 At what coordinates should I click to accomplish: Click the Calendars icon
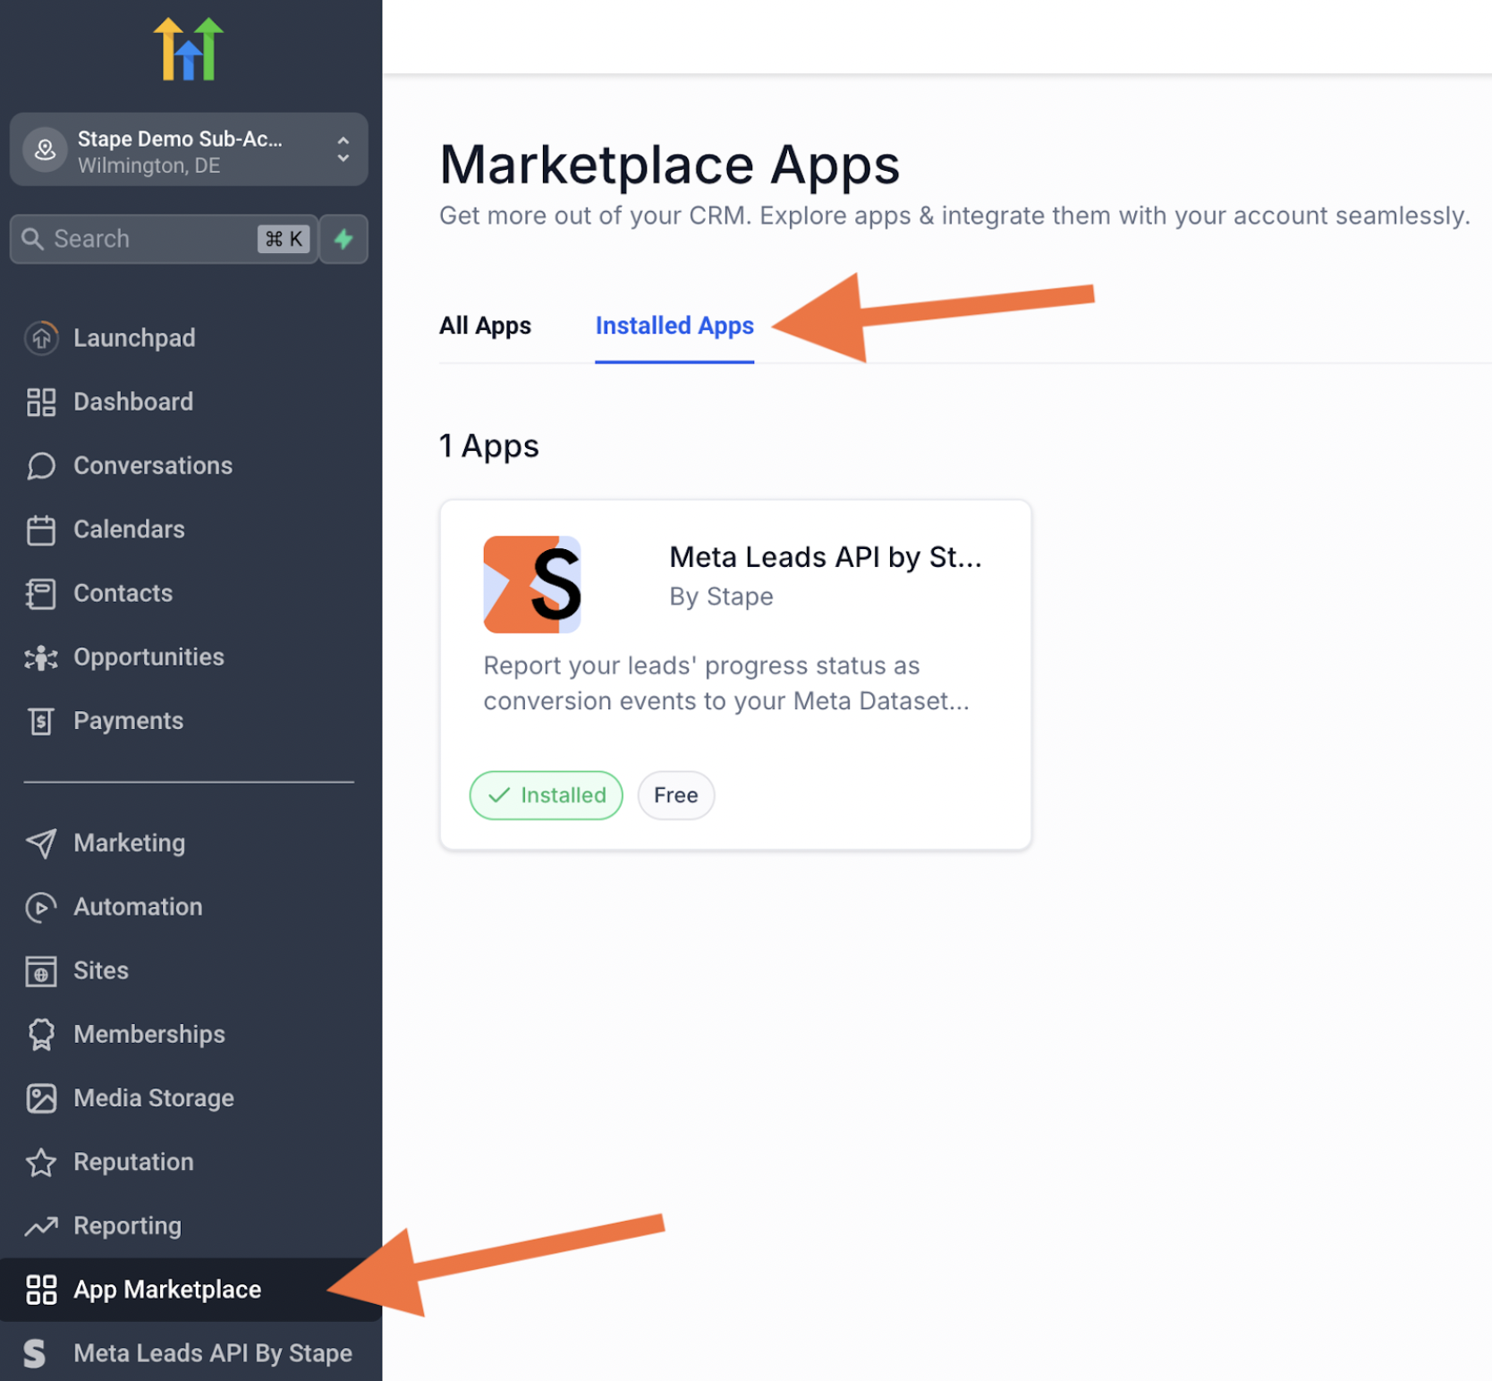point(41,530)
